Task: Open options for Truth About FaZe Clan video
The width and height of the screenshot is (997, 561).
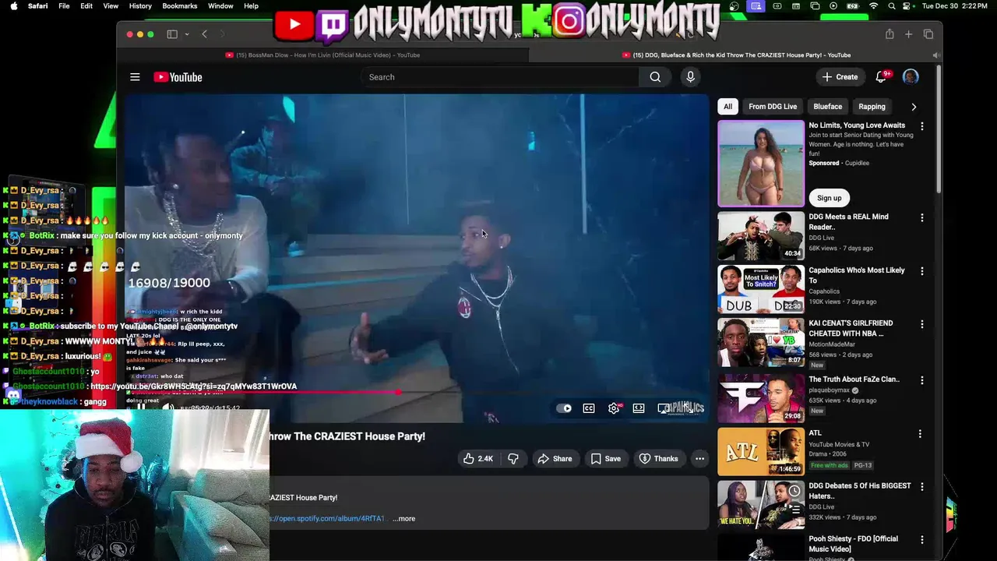Action: click(922, 380)
